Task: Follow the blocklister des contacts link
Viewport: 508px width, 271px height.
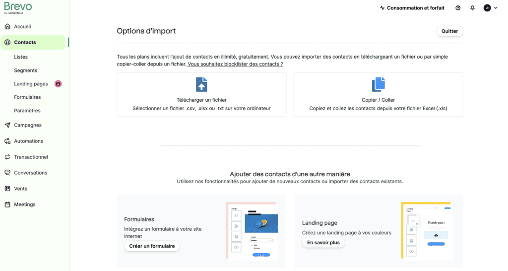Action: (x=235, y=64)
